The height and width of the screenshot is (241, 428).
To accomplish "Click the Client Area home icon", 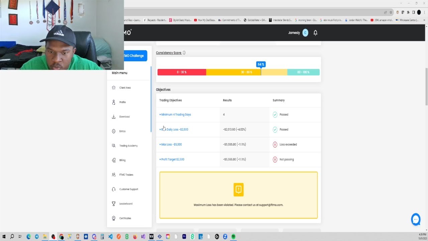I will [114, 88].
